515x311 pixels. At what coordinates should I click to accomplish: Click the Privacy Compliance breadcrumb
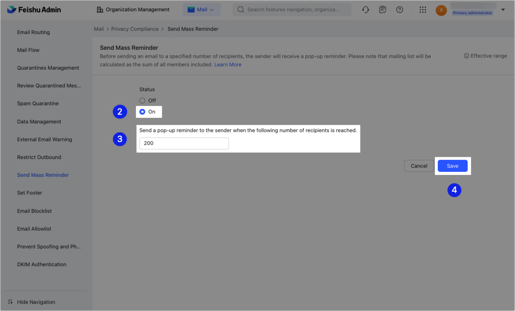pos(135,29)
